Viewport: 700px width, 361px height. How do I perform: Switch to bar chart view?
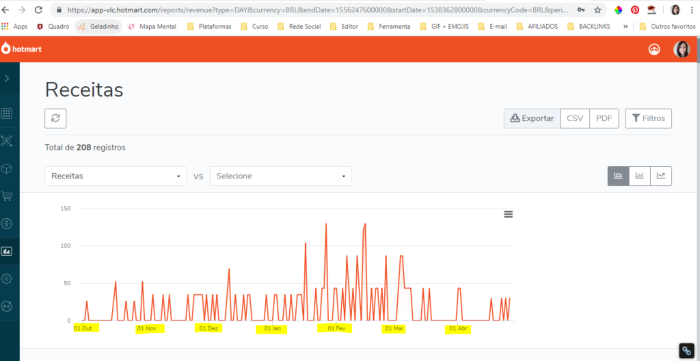pyautogui.click(x=639, y=176)
